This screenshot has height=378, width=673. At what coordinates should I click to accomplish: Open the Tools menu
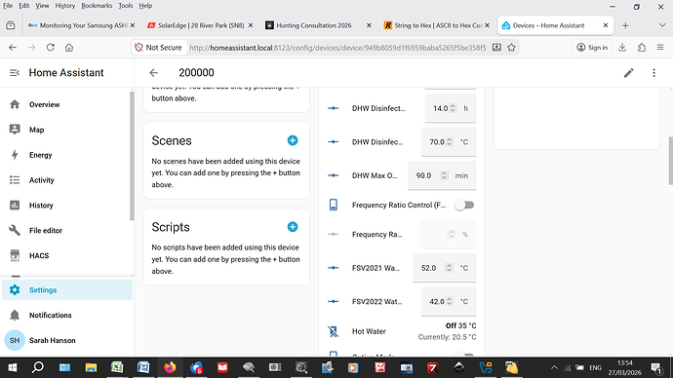pos(125,6)
